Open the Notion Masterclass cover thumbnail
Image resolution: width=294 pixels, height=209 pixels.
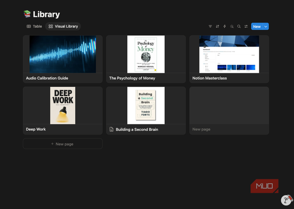point(229,54)
